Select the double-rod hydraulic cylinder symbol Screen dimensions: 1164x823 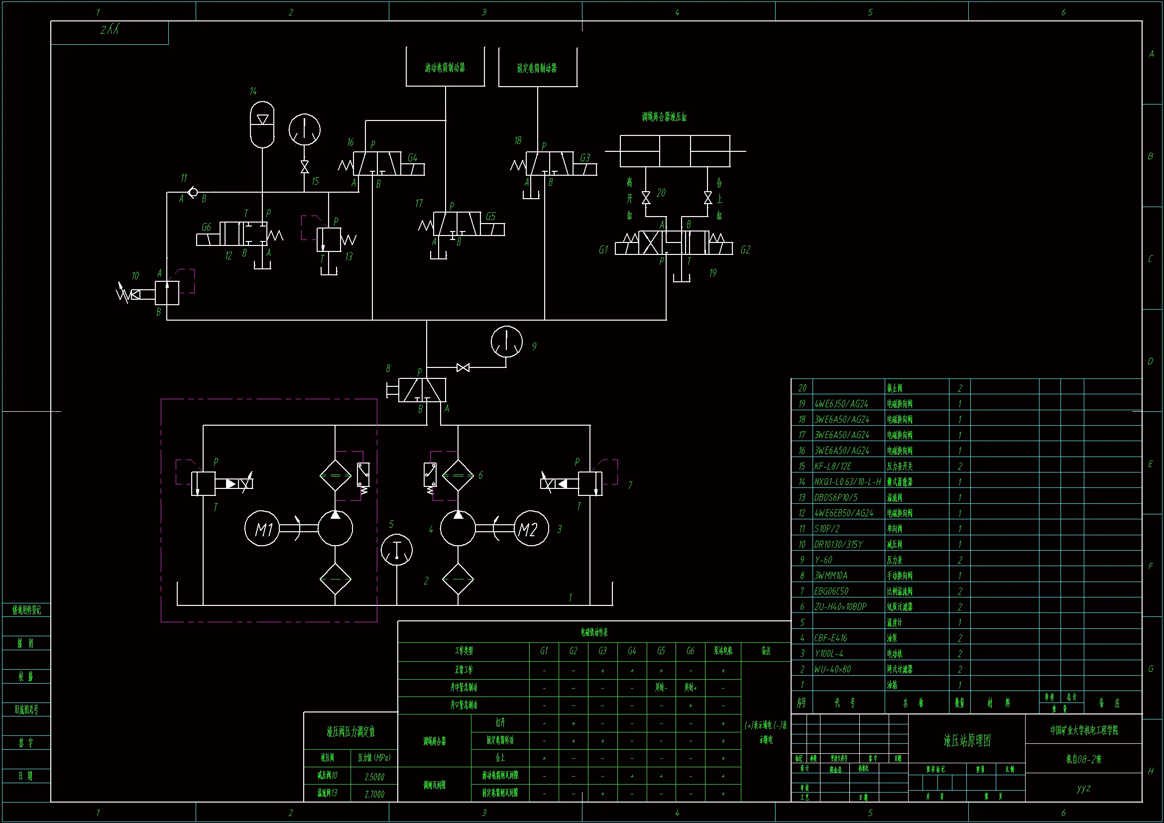675,151
